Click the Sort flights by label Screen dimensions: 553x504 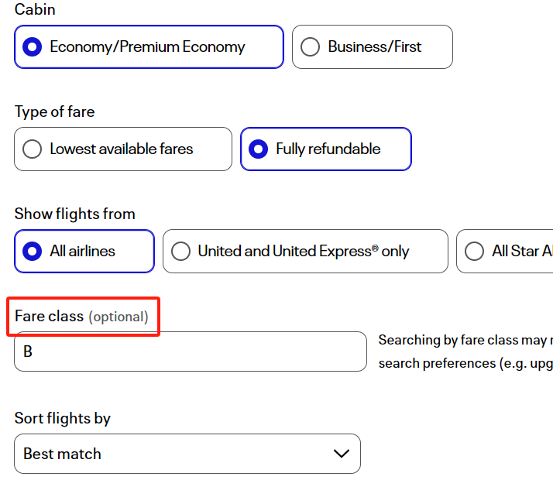62,419
